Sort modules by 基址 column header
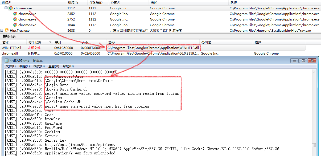Viewport: 321px width, 156px height. [x=58, y=43]
